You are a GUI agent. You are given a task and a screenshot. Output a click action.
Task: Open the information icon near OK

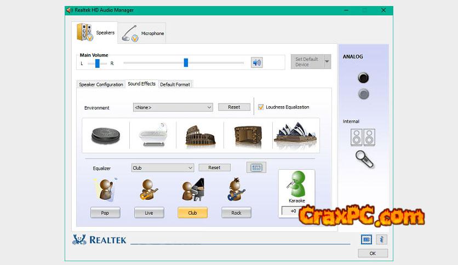381,240
